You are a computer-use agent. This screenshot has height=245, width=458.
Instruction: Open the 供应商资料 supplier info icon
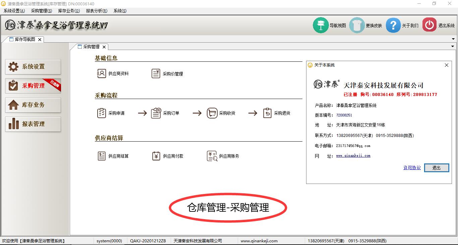tap(102, 73)
